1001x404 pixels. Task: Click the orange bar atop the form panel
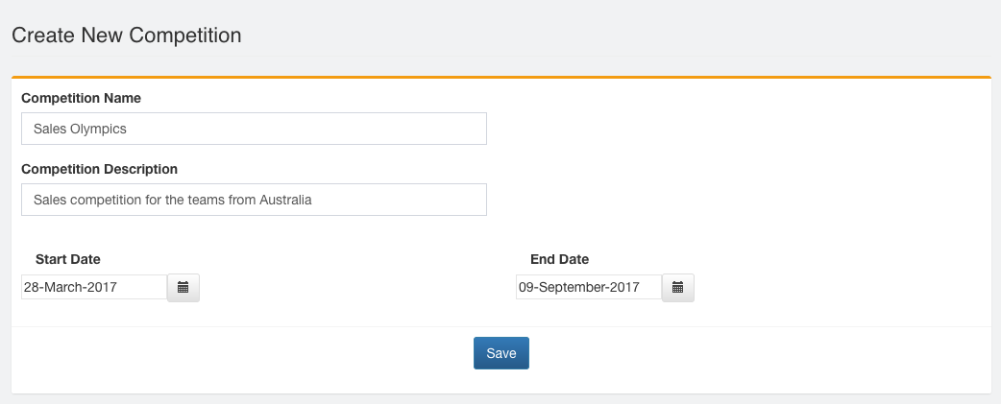tap(500, 77)
